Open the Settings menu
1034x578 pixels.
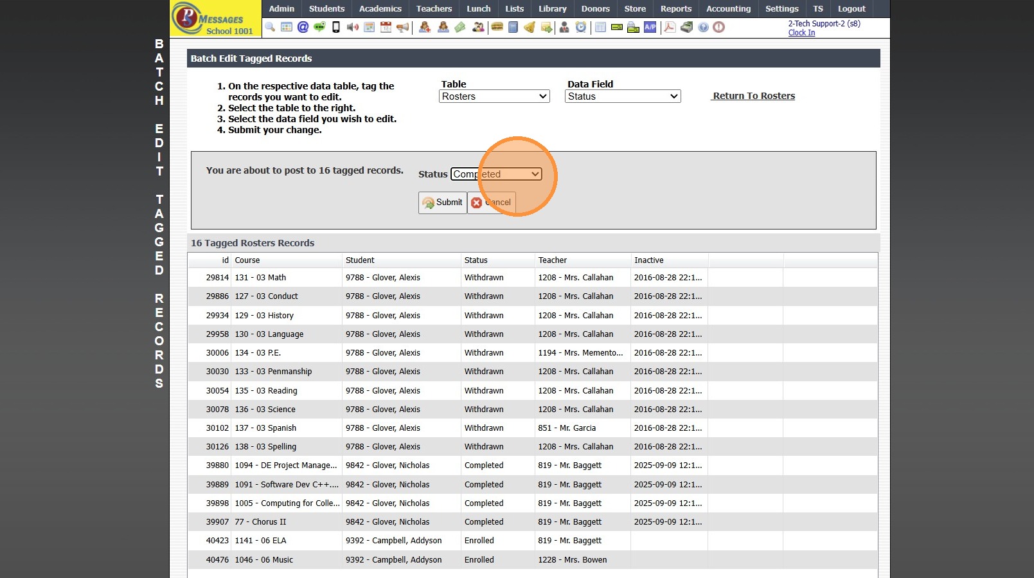point(781,9)
